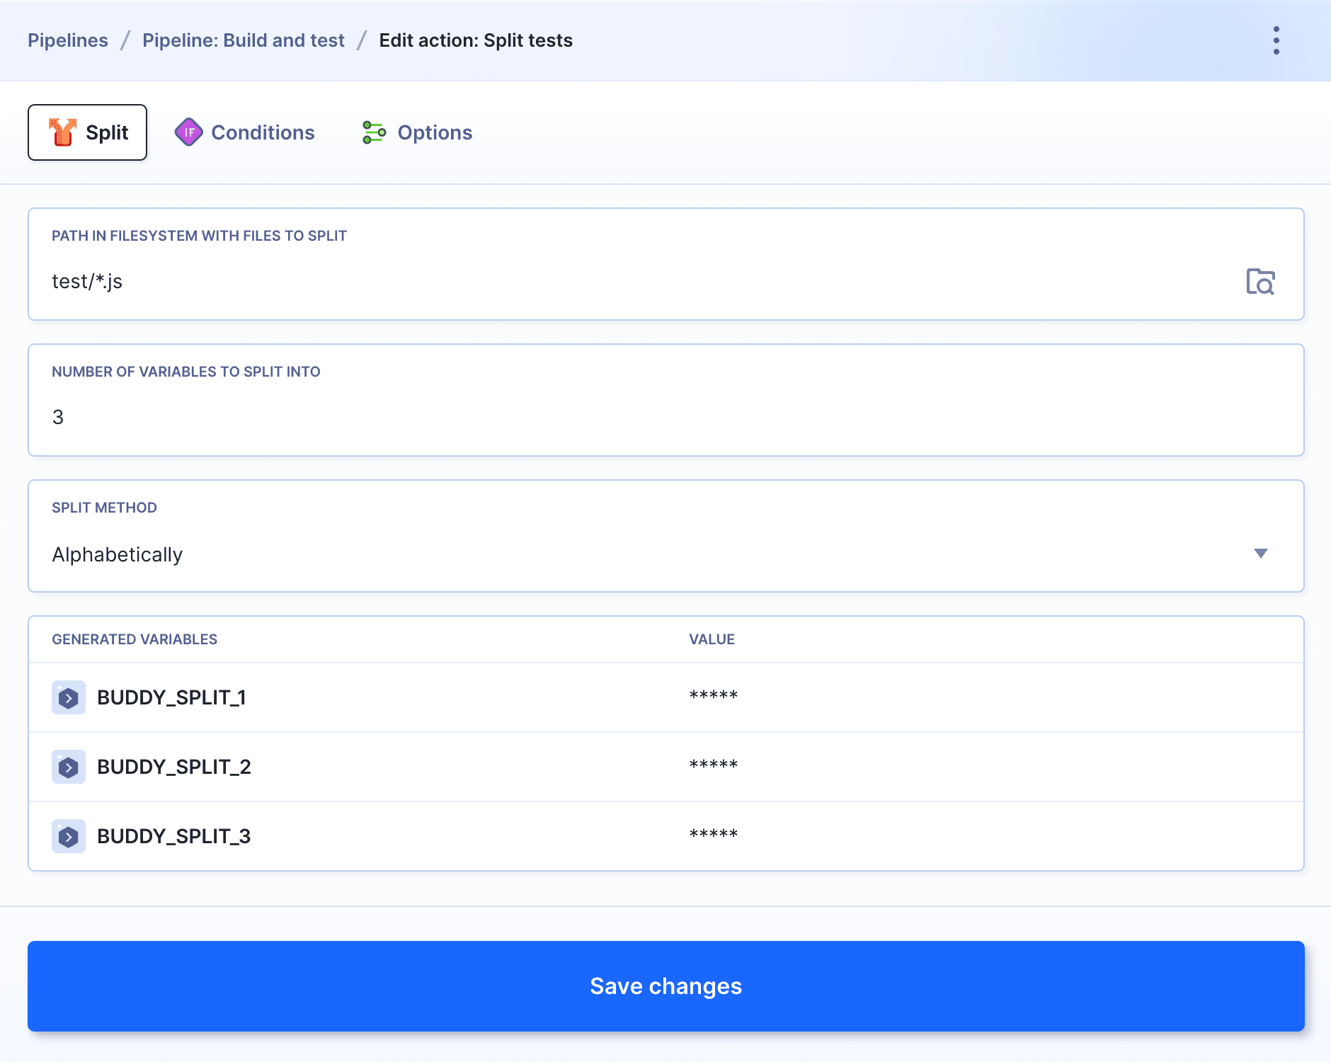Click the BUDDY_SPLIT_1 hexagon variable icon
The height and width of the screenshot is (1062, 1331).
pyautogui.click(x=68, y=697)
